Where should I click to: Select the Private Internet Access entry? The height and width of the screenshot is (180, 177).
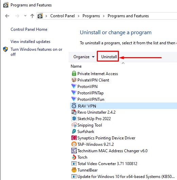click(x=98, y=73)
